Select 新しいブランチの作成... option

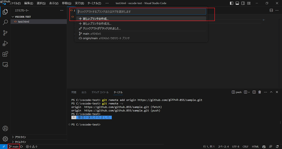pyautogui.click(x=96, y=19)
